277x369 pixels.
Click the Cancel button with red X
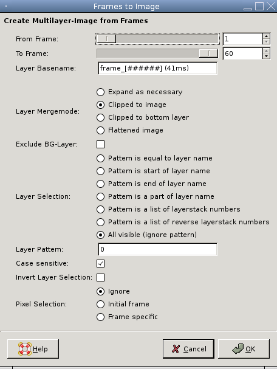pyautogui.click(x=188, y=349)
